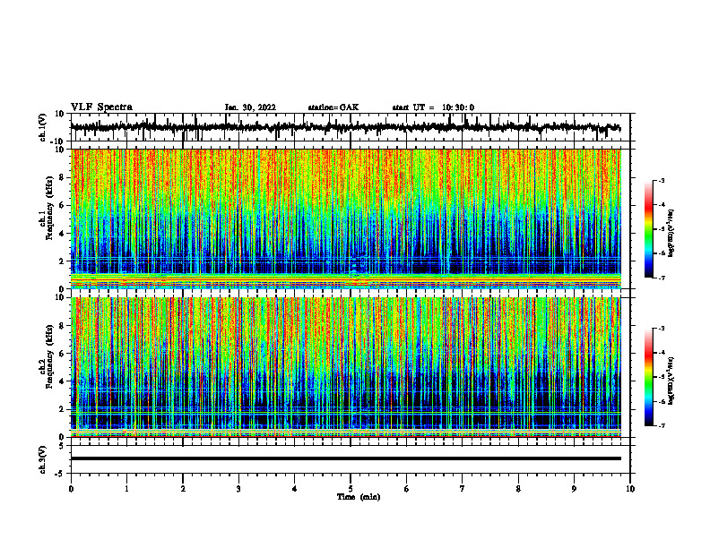
Task: Click the '2' kHz tick on ch.1 spectrogram
Action: pos(62,261)
